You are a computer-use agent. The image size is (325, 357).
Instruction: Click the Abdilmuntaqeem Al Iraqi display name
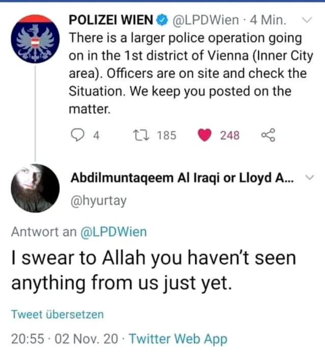pyautogui.click(x=182, y=178)
